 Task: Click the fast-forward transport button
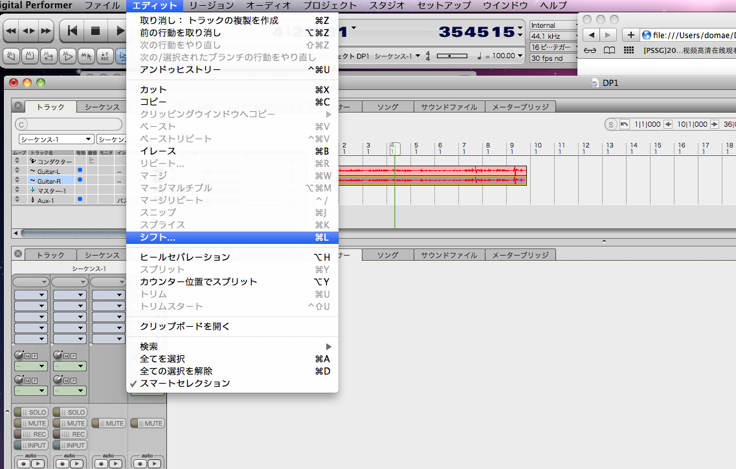(46, 31)
